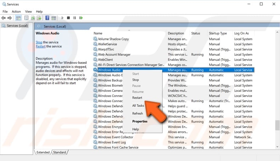Click the scrollbar up arrow
Screen dimensions: 280x161
click(x=277, y=32)
